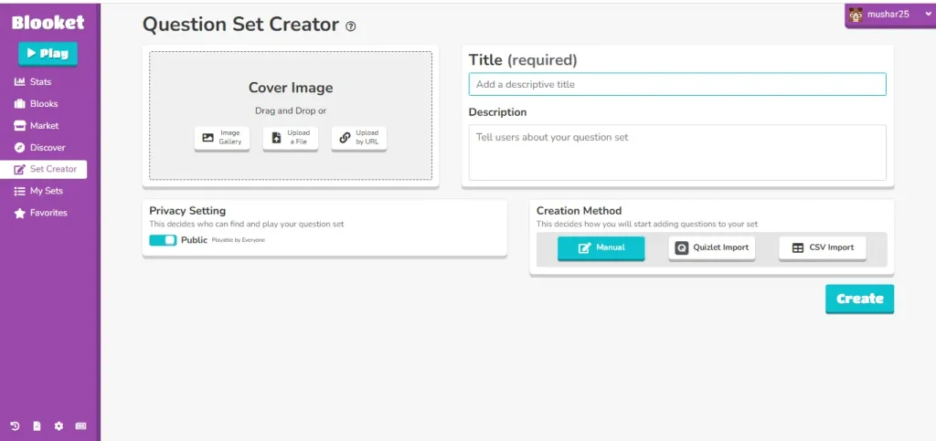This screenshot has height=441, width=936.
Task: Choose CSV Import creation method
Action: [823, 248]
